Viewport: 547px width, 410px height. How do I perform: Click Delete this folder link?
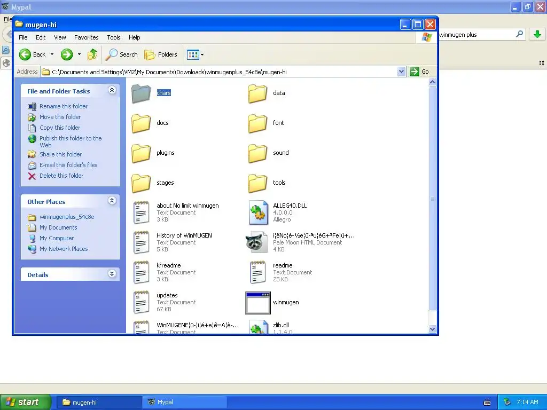61,176
